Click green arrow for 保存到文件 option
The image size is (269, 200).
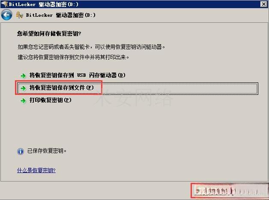pyautogui.click(x=23, y=88)
